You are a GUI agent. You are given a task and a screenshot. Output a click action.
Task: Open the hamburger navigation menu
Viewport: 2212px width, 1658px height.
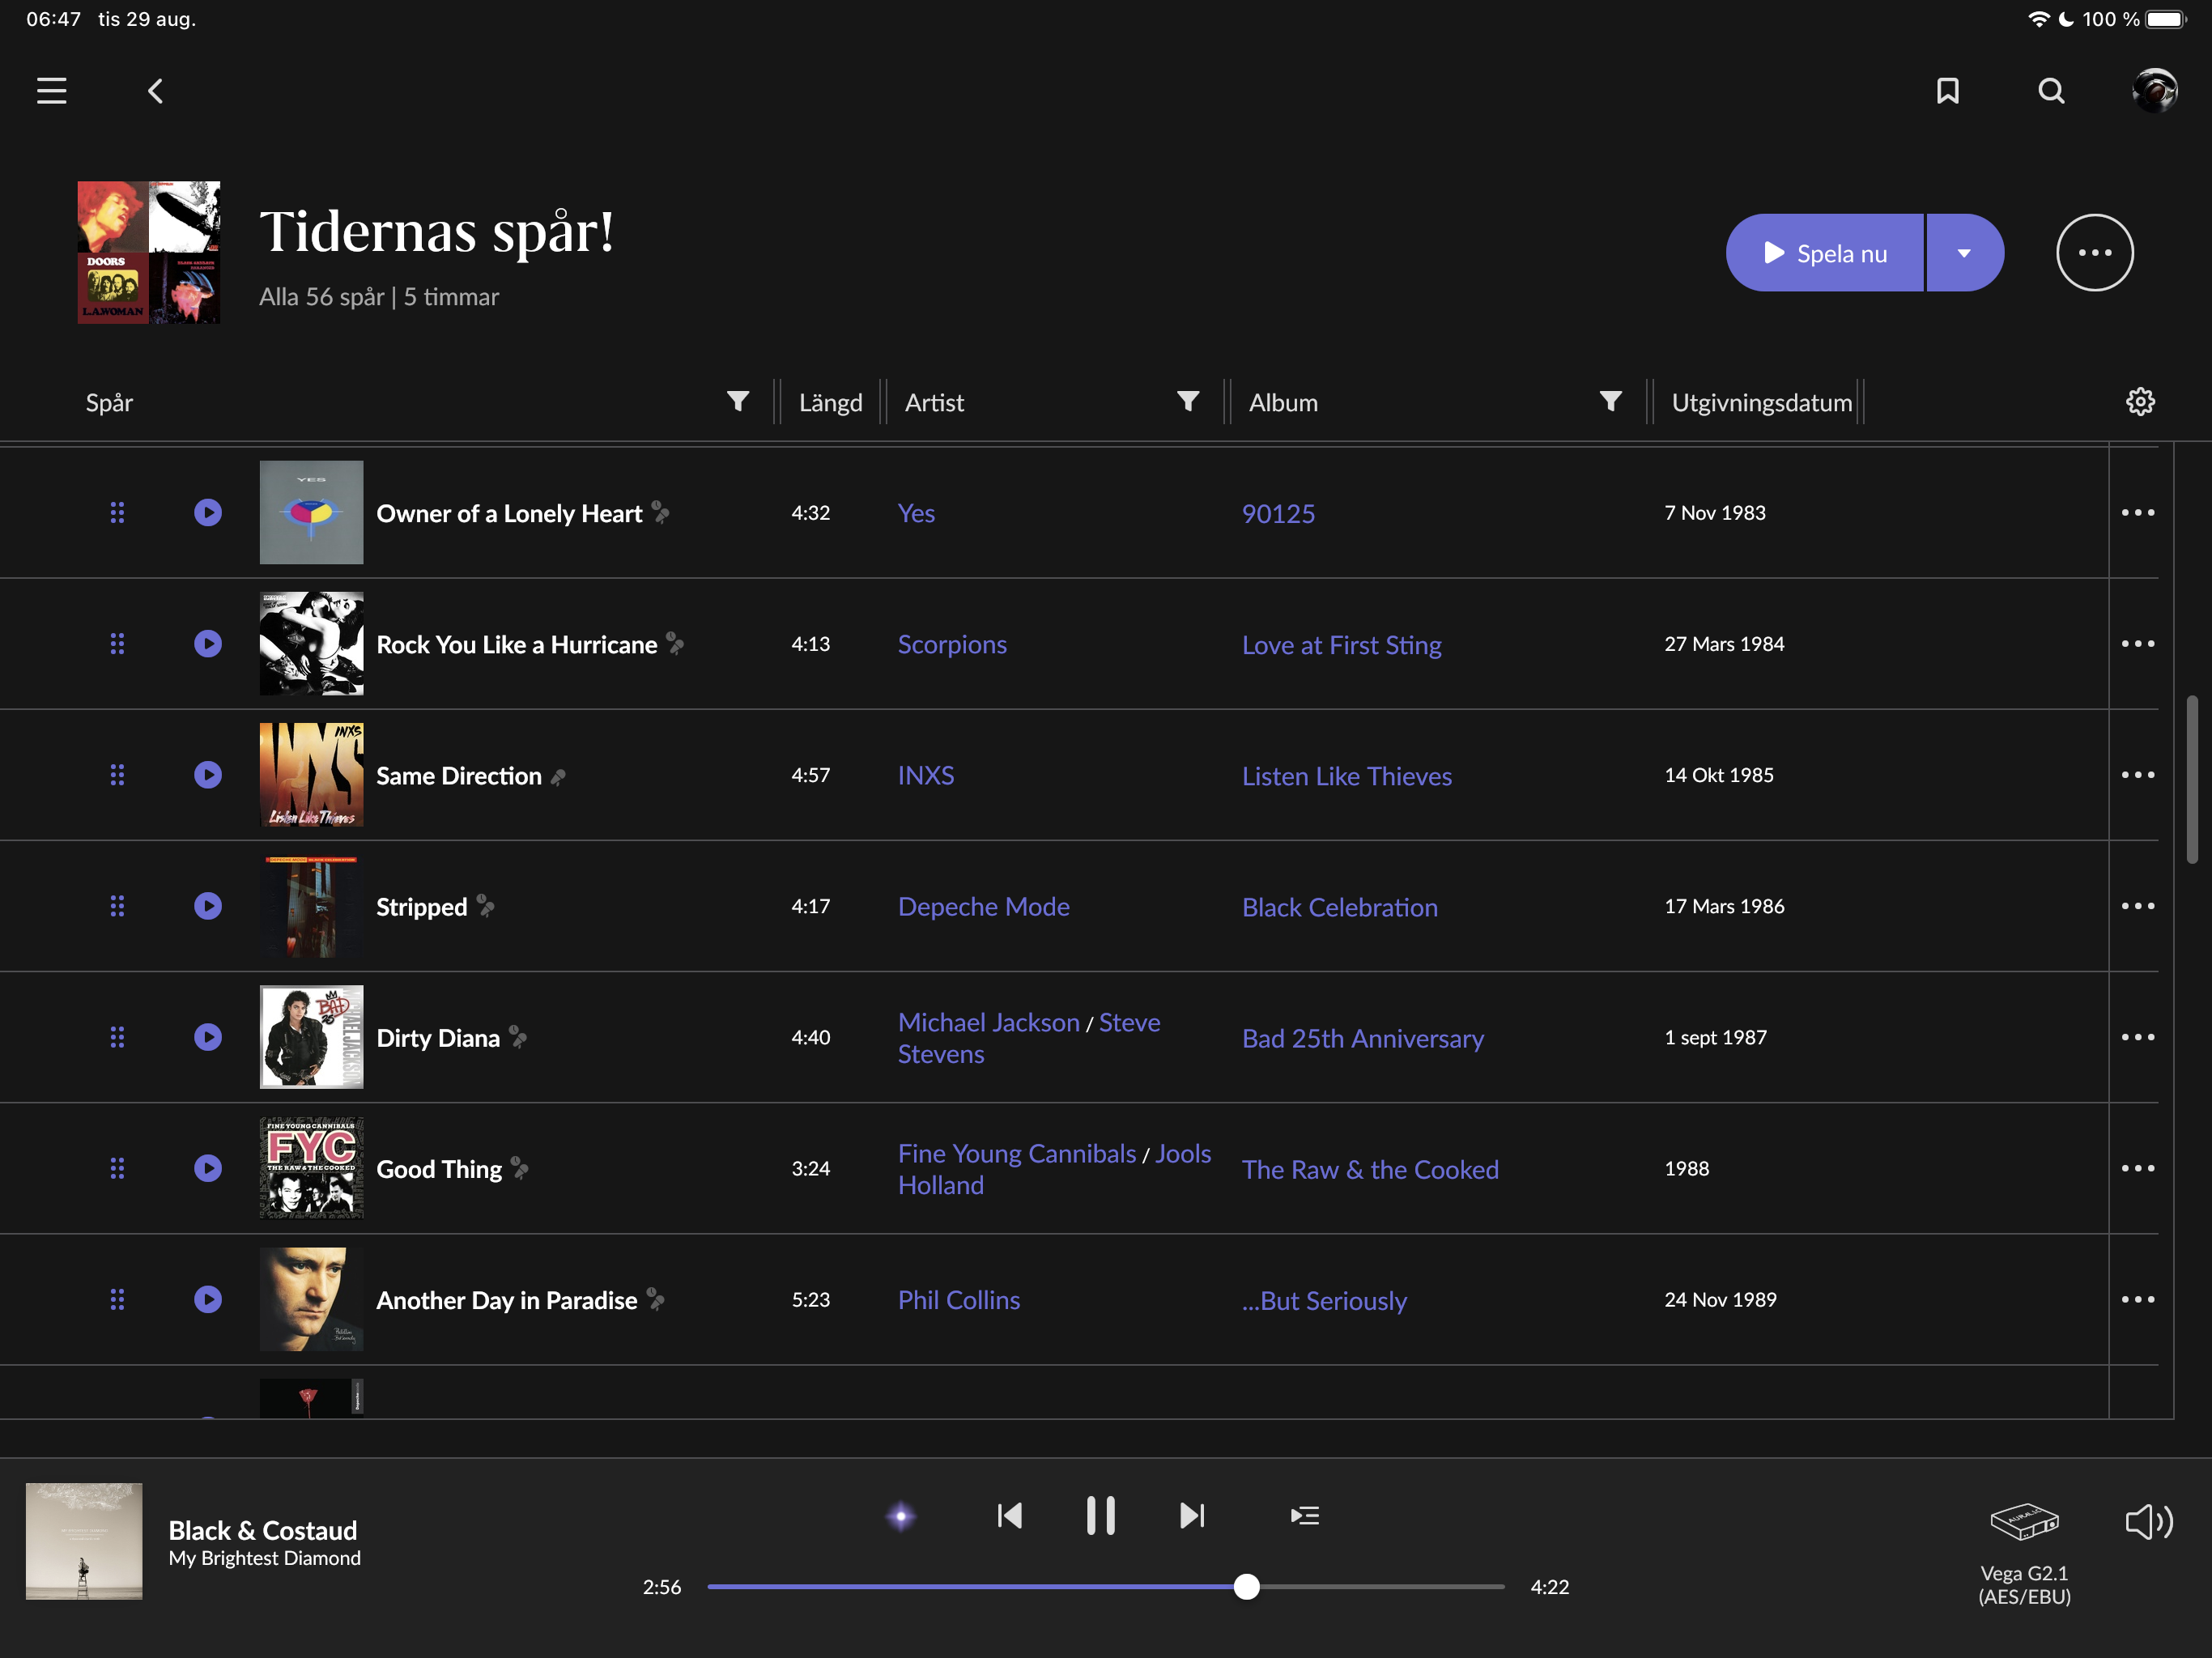pos(52,91)
